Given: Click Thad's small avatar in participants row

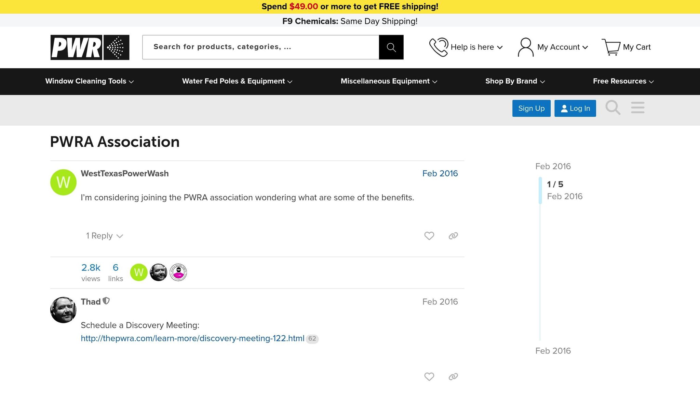Looking at the screenshot, I should tap(159, 272).
